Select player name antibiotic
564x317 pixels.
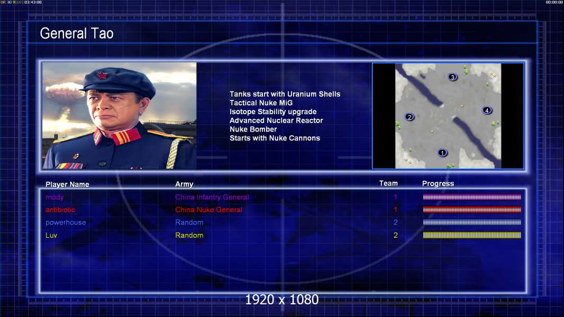(60, 210)
